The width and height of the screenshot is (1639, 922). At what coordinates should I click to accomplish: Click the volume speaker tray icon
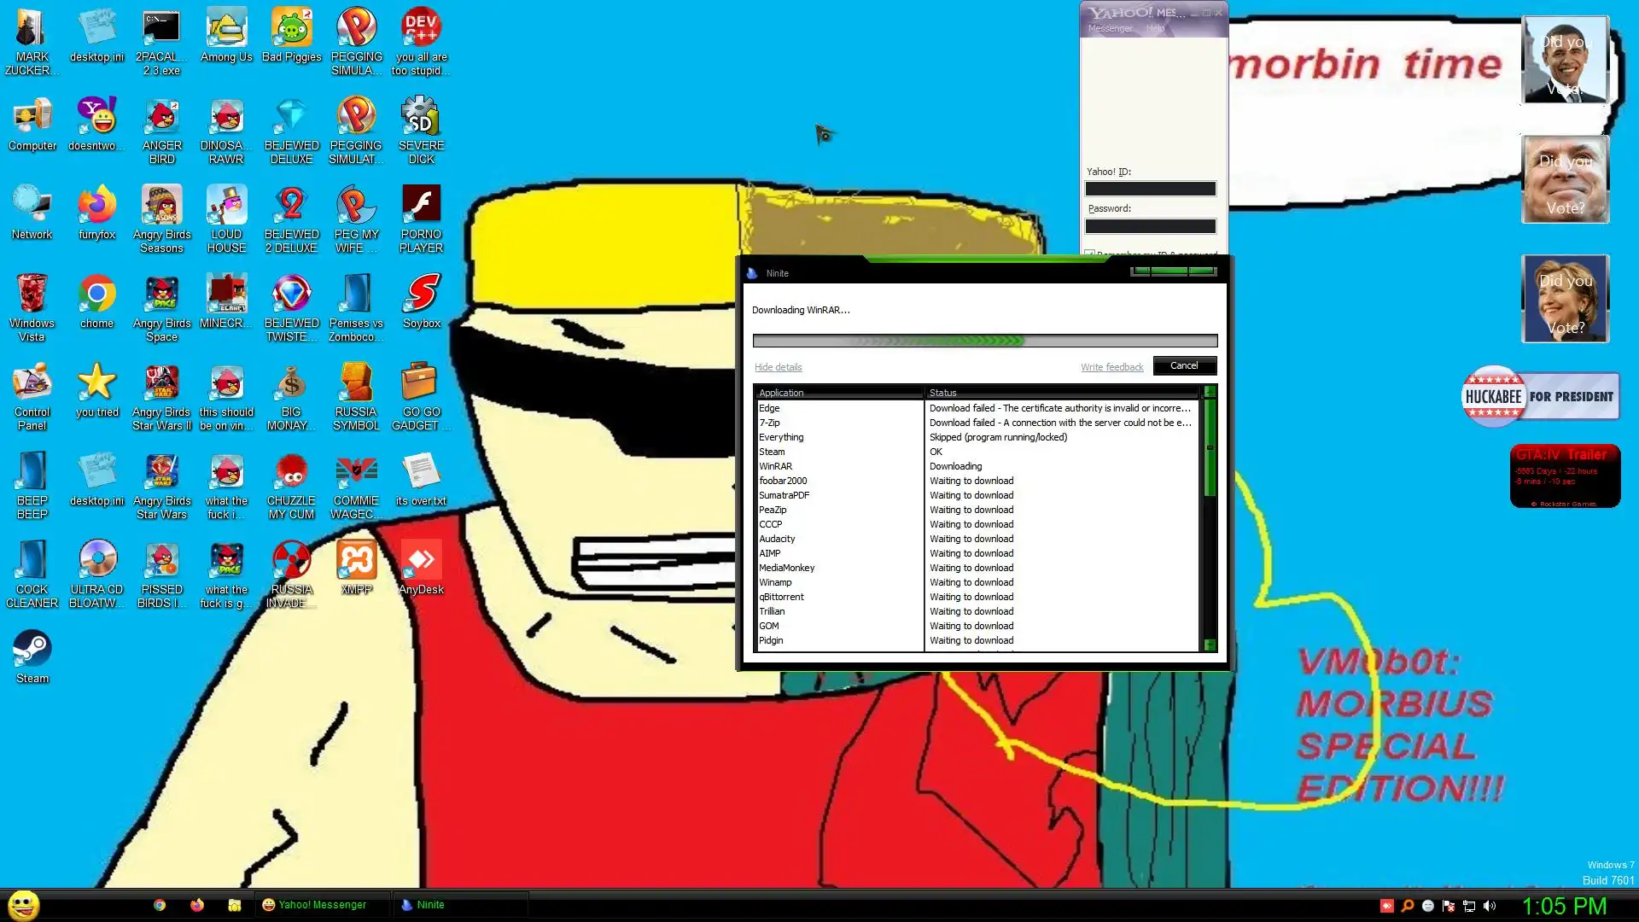pyautogui.click(x=1490, y=906)
